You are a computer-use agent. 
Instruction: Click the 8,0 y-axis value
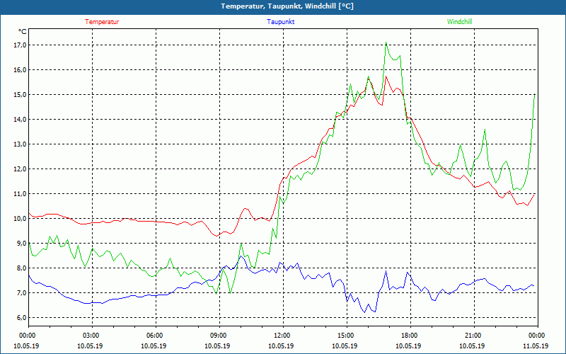click(x=21, y=268)
